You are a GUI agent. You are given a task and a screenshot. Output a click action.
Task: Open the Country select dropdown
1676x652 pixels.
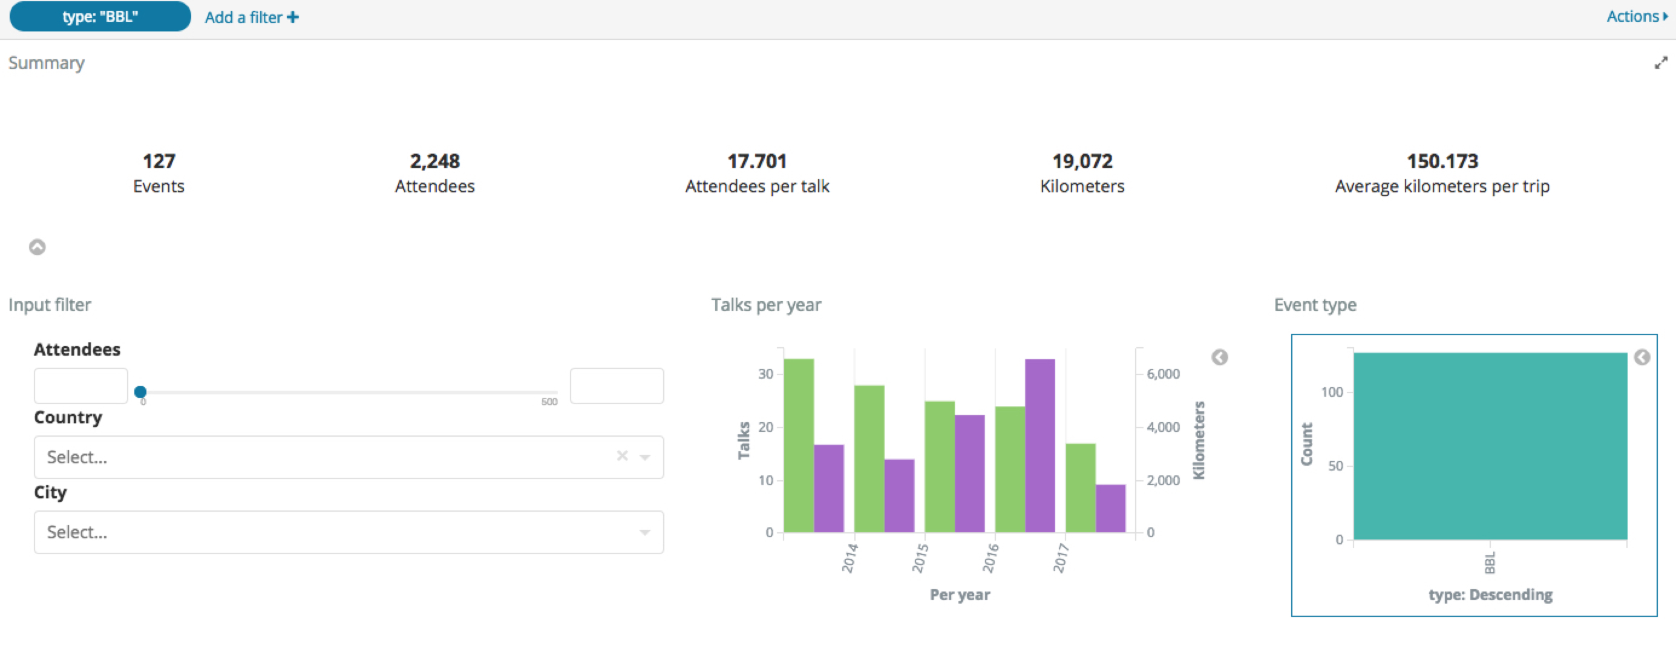[x=349, y=457]
